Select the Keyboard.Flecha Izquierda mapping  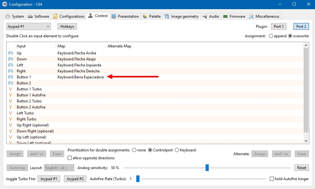(79, 65)
